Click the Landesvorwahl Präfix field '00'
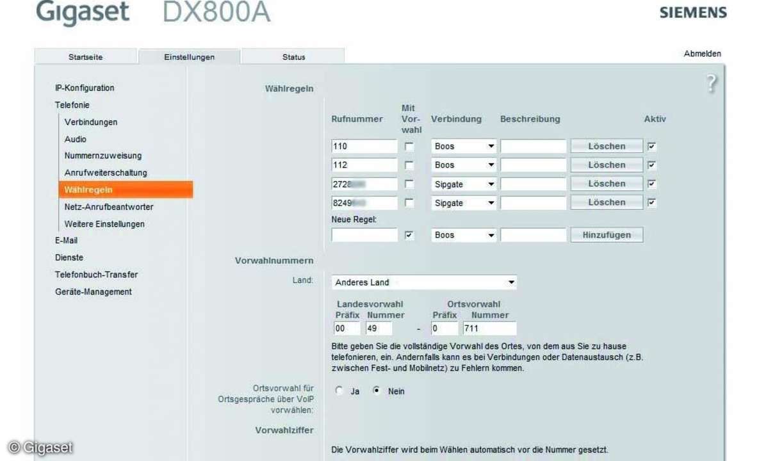768x461 pixels. [x=347, y=328]
